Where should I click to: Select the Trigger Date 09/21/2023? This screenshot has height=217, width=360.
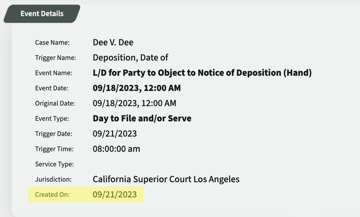click(115, 133)
